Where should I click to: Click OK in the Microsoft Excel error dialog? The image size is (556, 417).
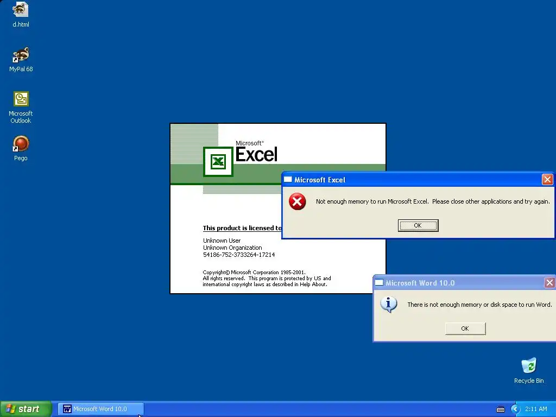pos(418,225)
